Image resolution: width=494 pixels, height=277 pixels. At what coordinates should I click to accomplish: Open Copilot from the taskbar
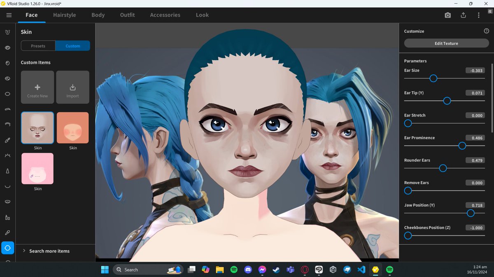click(x=205, y=270)
